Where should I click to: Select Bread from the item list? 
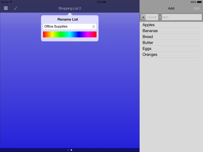[171, 37]
